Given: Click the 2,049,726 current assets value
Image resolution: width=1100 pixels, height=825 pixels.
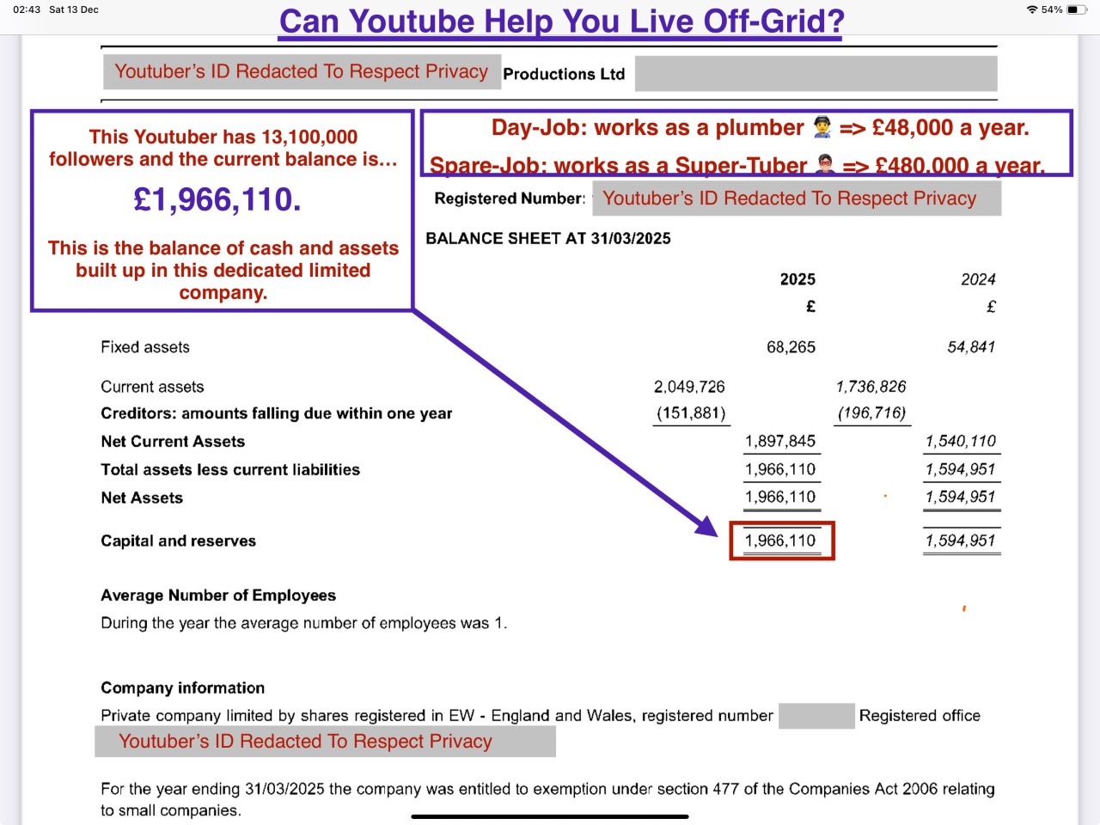Looking at the screenshot, I should tap(689, 387).
